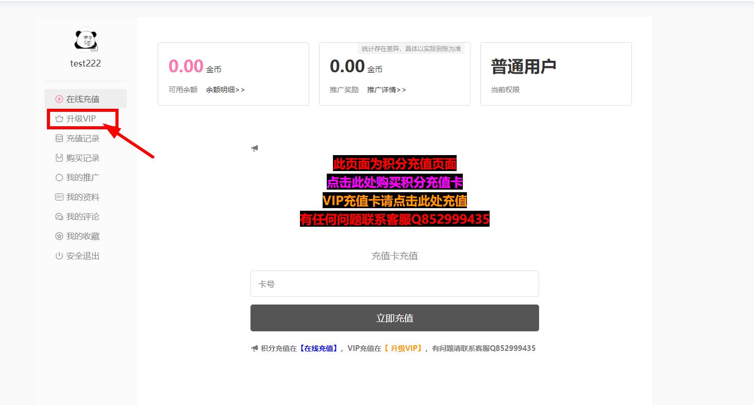Click the 当前权限 label
Image resolution: width=754 pixels, height=405 pixels.
[x=506, y=90]
